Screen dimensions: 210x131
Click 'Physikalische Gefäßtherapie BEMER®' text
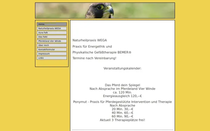point(102,52)
